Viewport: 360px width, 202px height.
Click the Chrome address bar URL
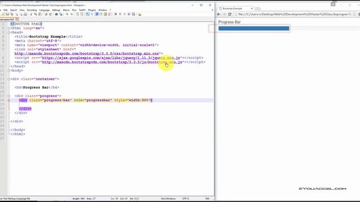click(292, 14)
